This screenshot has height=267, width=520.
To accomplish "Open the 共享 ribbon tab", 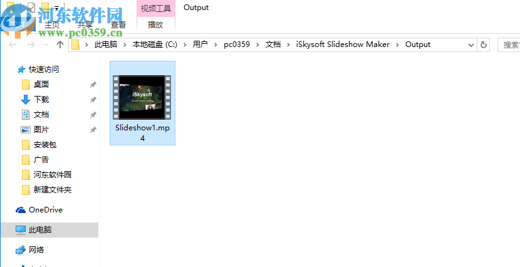I will [x=85, y=24].
